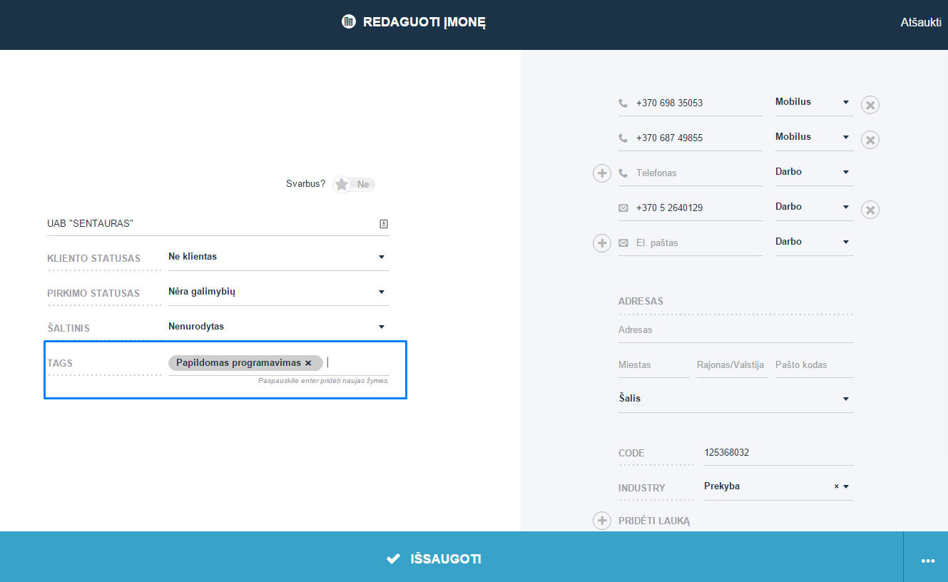Remove the +370 698 35053 phone entry
This screenshot has height=582, width=948.
(870, 106)
